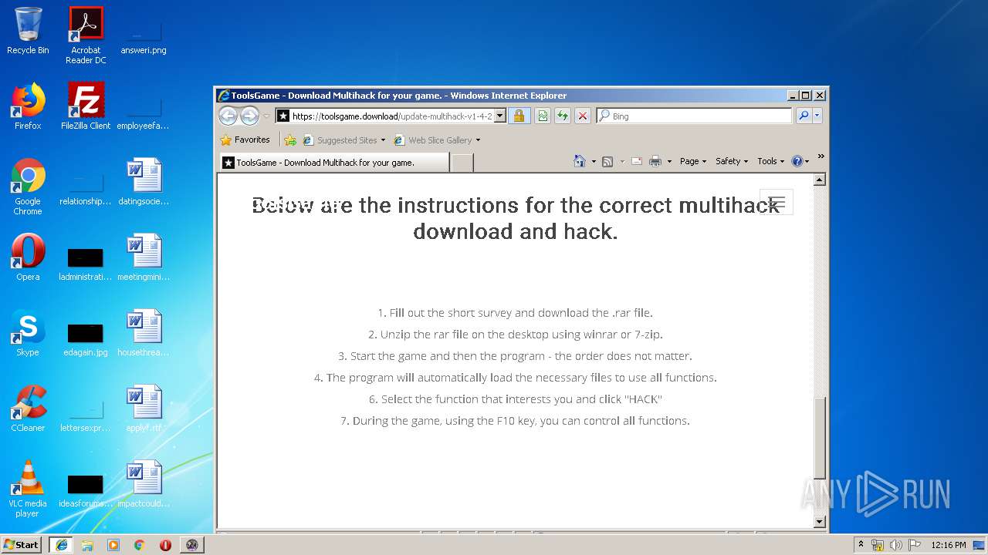
Task: Click the page scrollbar down arrow
Action: 820,522
